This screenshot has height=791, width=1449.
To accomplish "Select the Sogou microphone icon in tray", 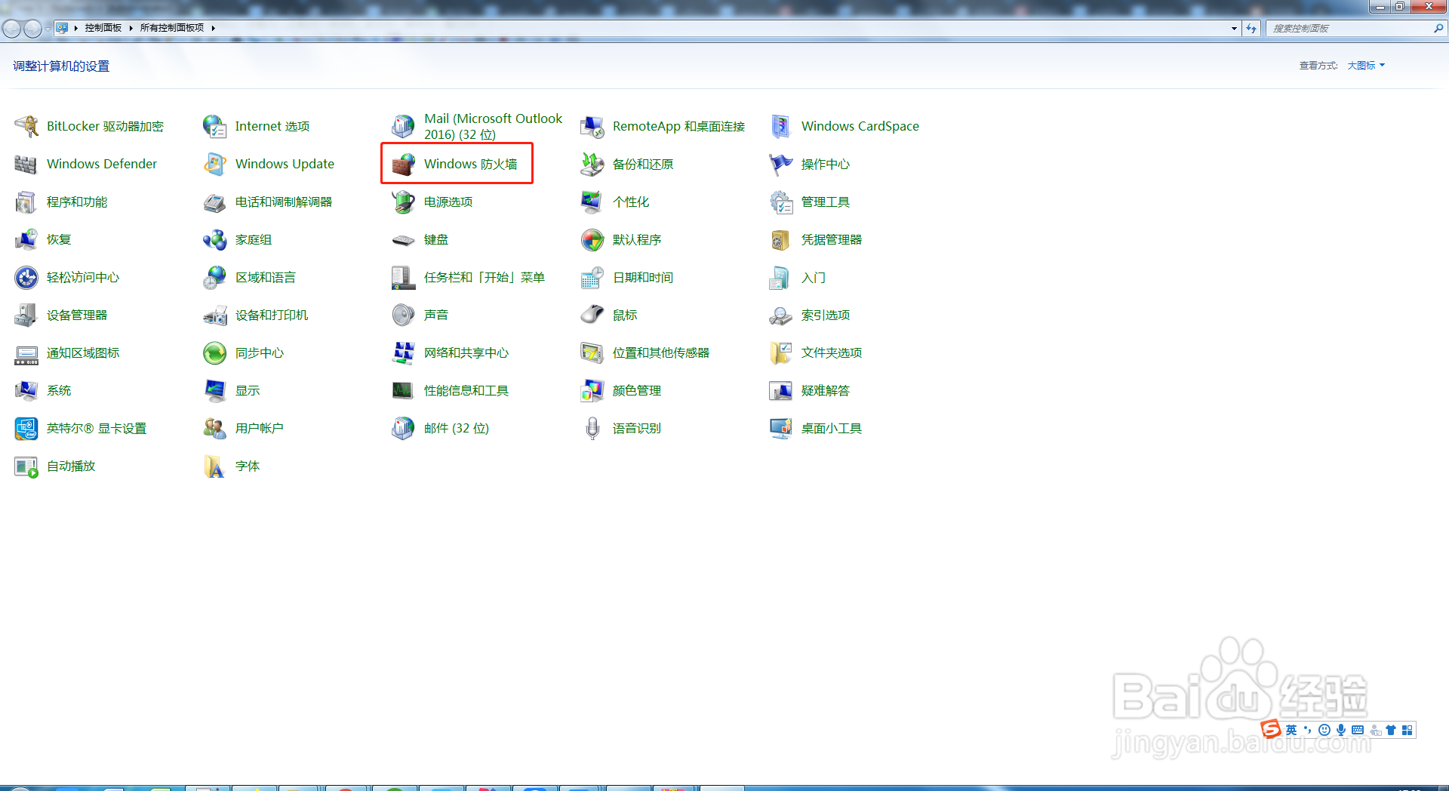I will [x=1341, y=730].
